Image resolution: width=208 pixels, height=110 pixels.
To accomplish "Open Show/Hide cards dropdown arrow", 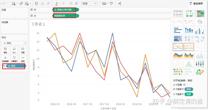I will 107,3.
